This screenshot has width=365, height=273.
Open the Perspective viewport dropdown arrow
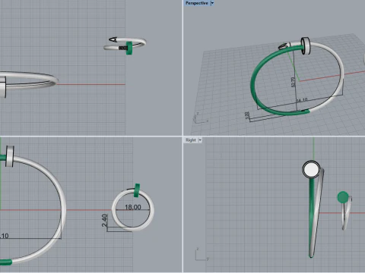coord(212,3)
